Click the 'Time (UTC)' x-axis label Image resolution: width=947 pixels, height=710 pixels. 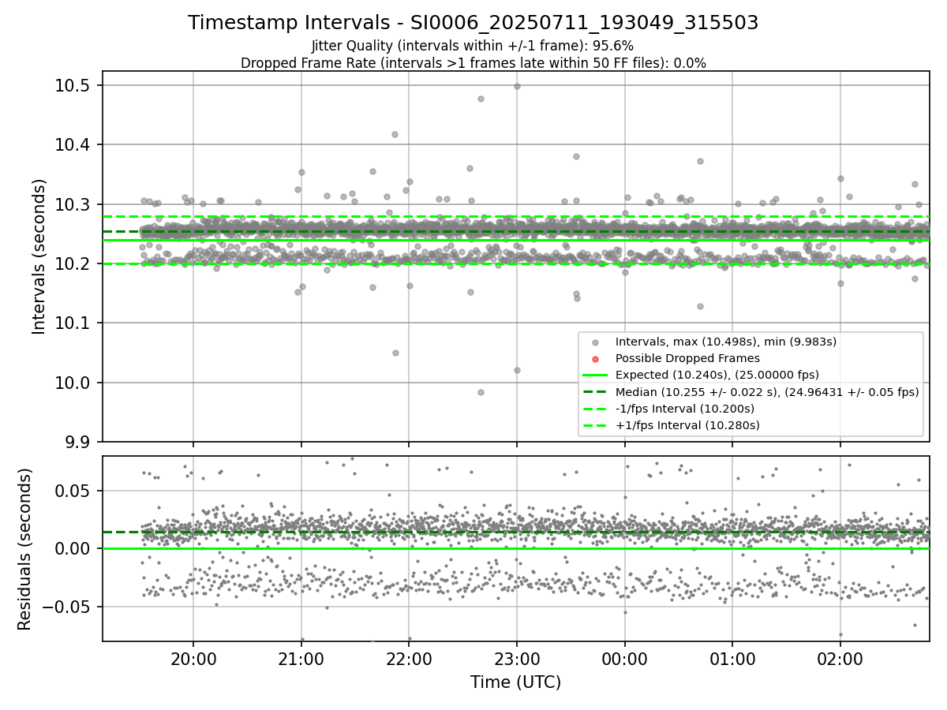[515, 682]
